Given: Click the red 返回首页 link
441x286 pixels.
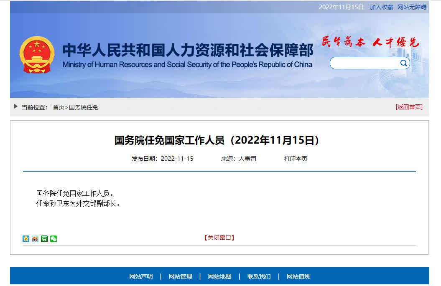Looking at the screenshot, I should [409, 107].
